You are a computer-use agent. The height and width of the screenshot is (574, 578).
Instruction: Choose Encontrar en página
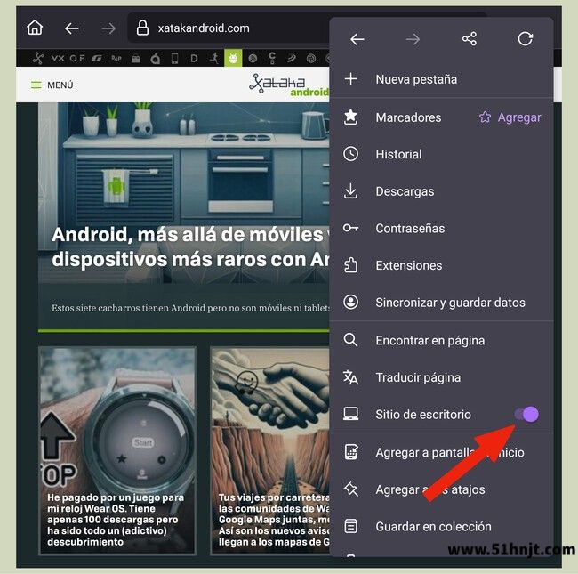441,340
